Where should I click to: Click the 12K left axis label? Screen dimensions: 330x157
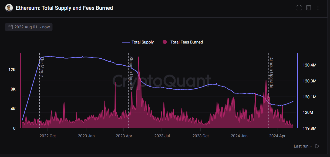tap(12, 70)
